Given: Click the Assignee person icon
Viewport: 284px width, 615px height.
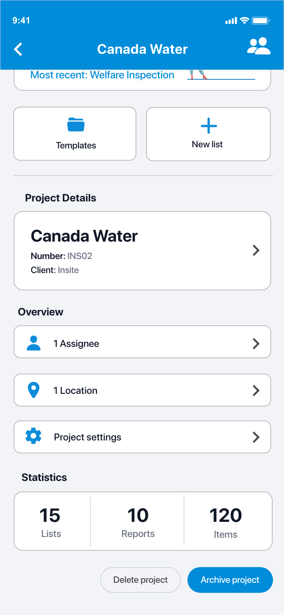Looking at the screenshot, I should (x=34, y=343).
